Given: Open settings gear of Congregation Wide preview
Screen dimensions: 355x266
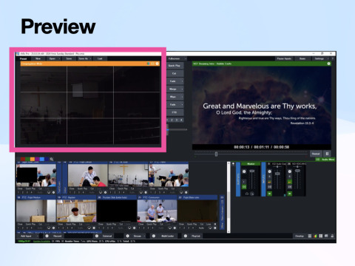Looking at the screenshot, I should pyautogui.click(x=158, y=64).
